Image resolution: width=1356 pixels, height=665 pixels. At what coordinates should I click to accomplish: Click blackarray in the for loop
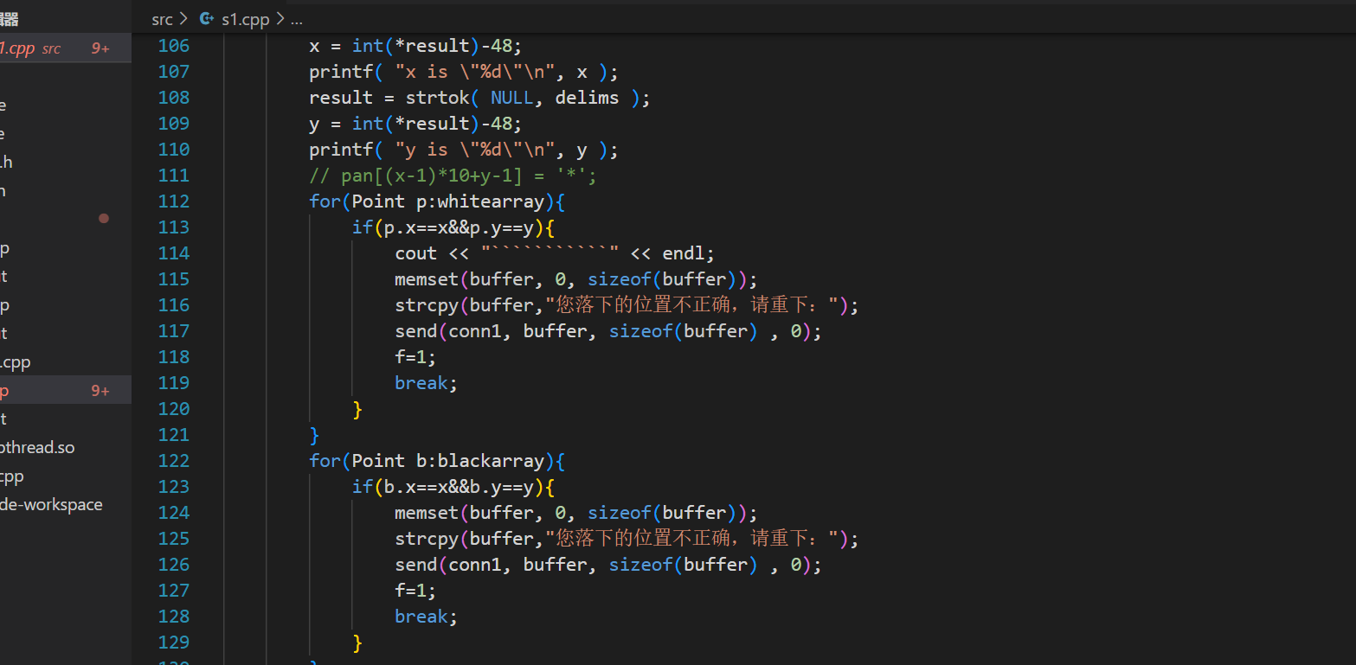[491, 460]
